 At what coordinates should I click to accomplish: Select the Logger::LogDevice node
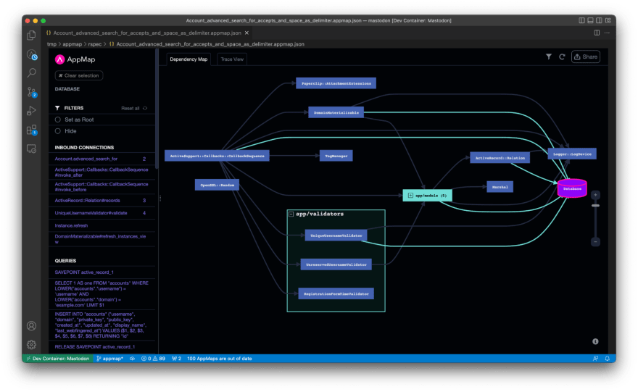tap(572, 154)
